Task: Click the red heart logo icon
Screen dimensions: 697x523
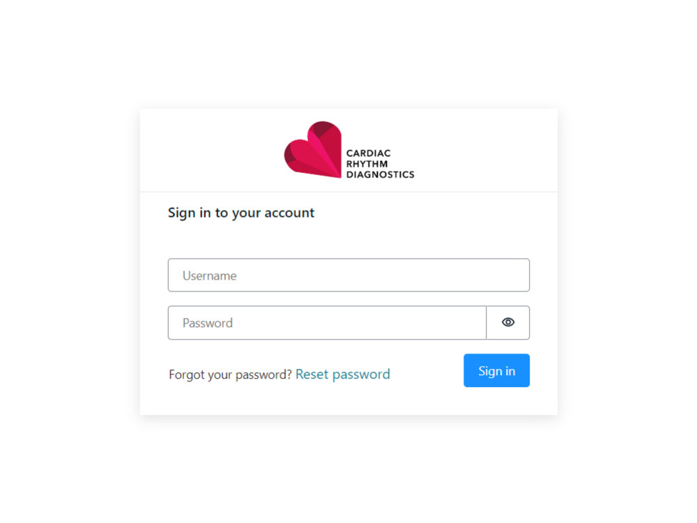Action: point(313,150)
